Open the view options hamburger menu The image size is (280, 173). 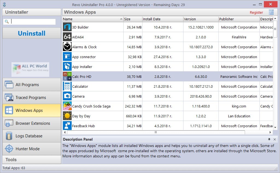[x=271, y=12]
